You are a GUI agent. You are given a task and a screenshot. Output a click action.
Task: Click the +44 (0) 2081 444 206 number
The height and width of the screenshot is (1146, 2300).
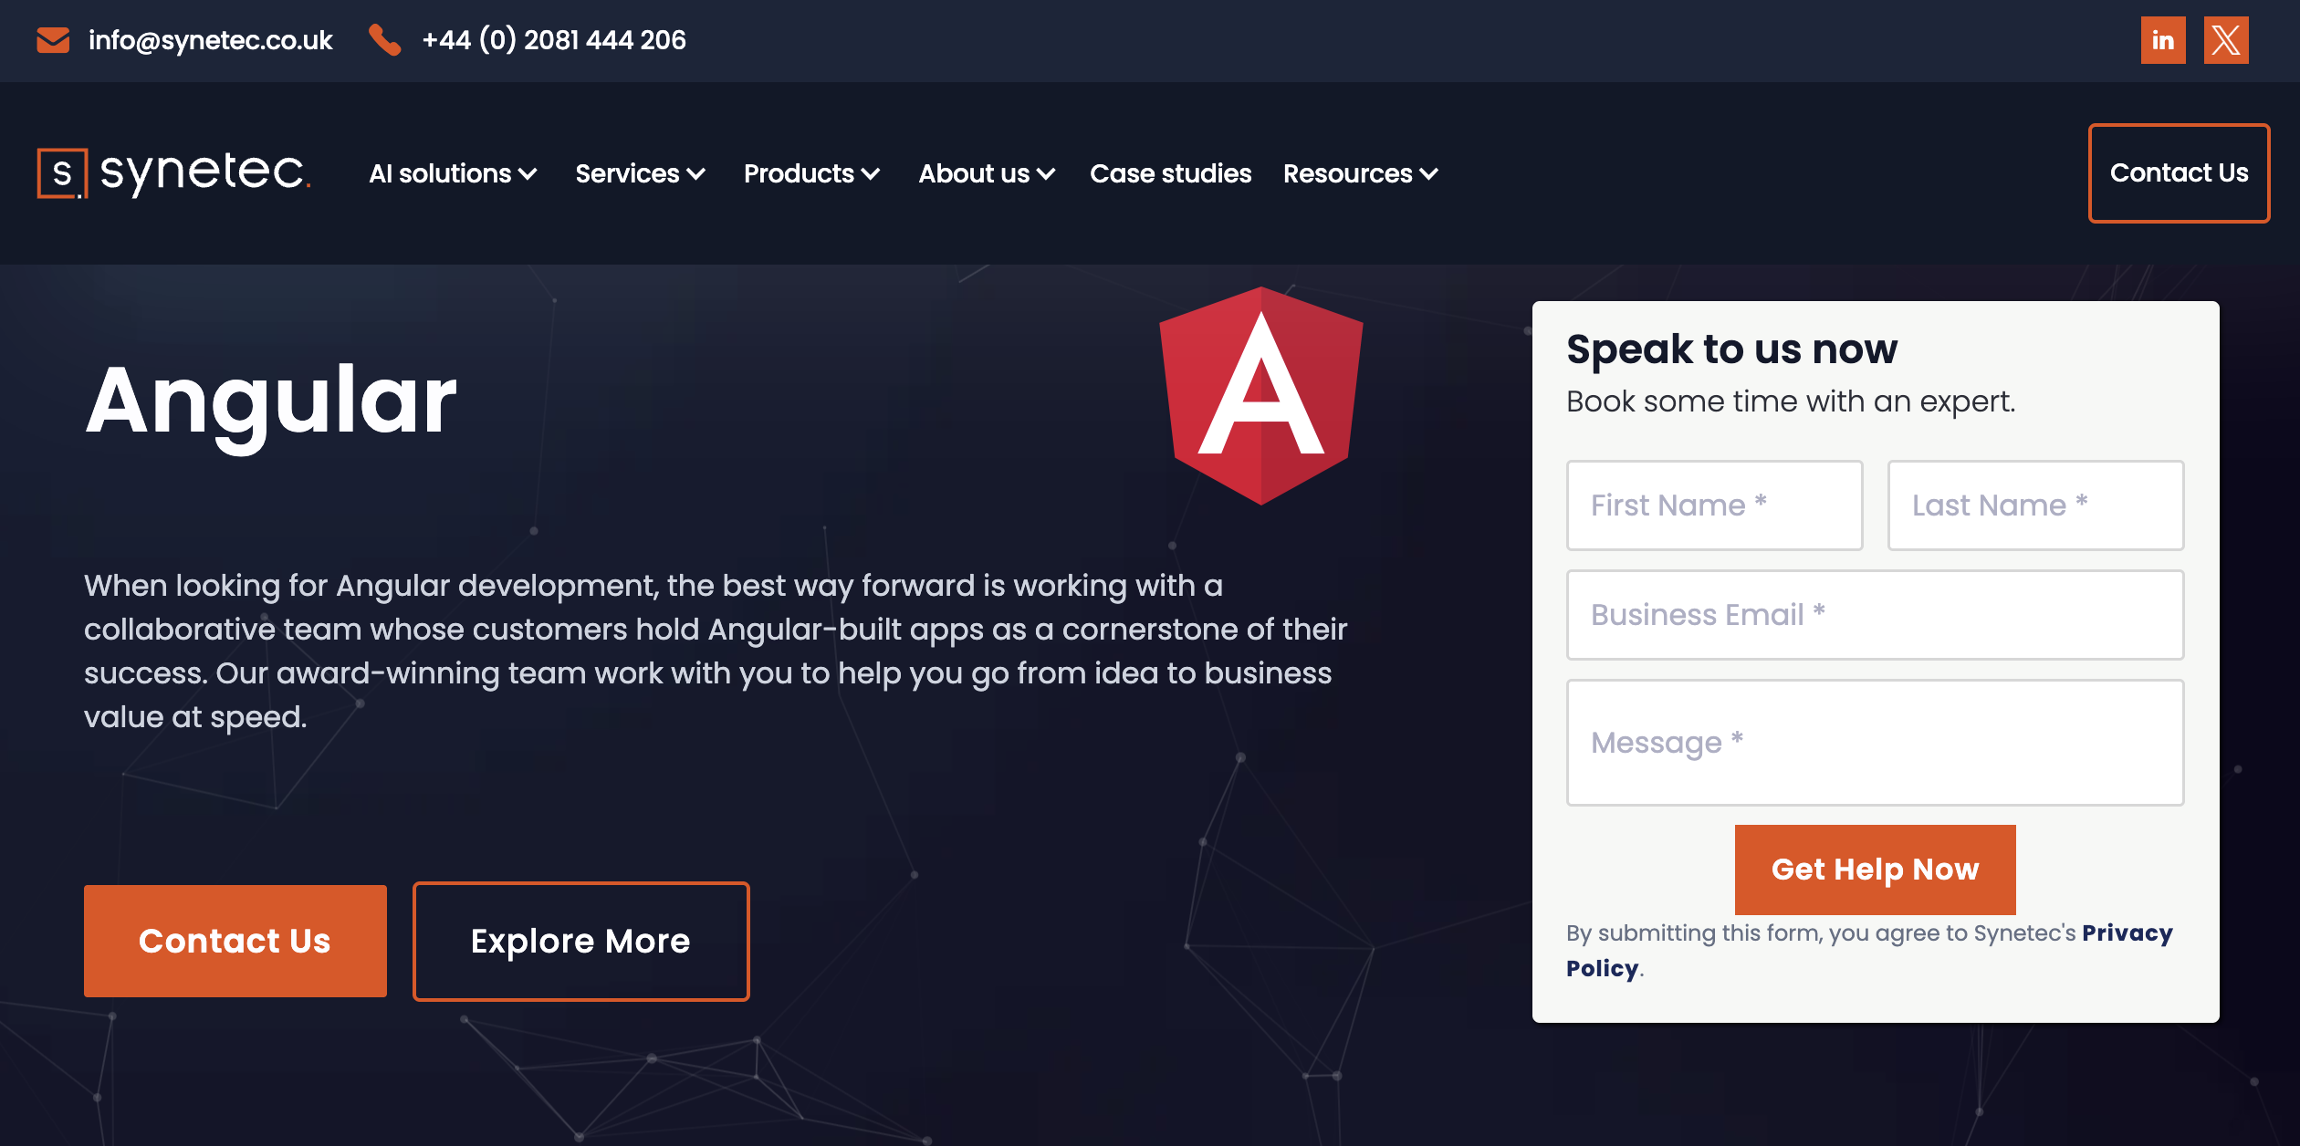(x=554, y=40)
